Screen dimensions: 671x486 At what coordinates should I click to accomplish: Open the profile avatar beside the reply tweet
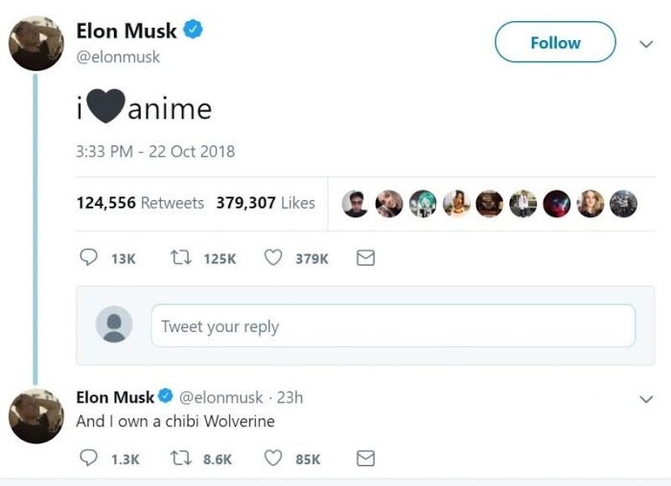click(x=36, y=417)
